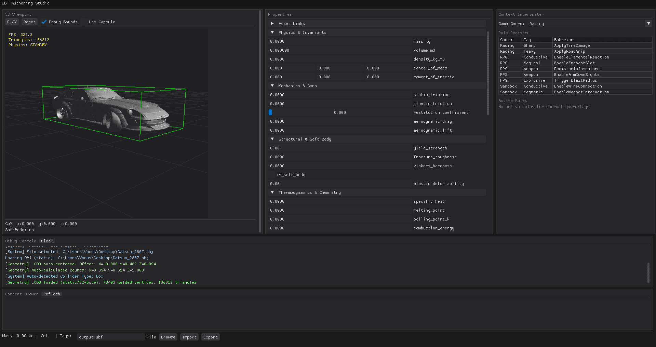Viewport: 656px width, 347px height.
Task: Export the asset to output.ubf
Action: point(210,337)
